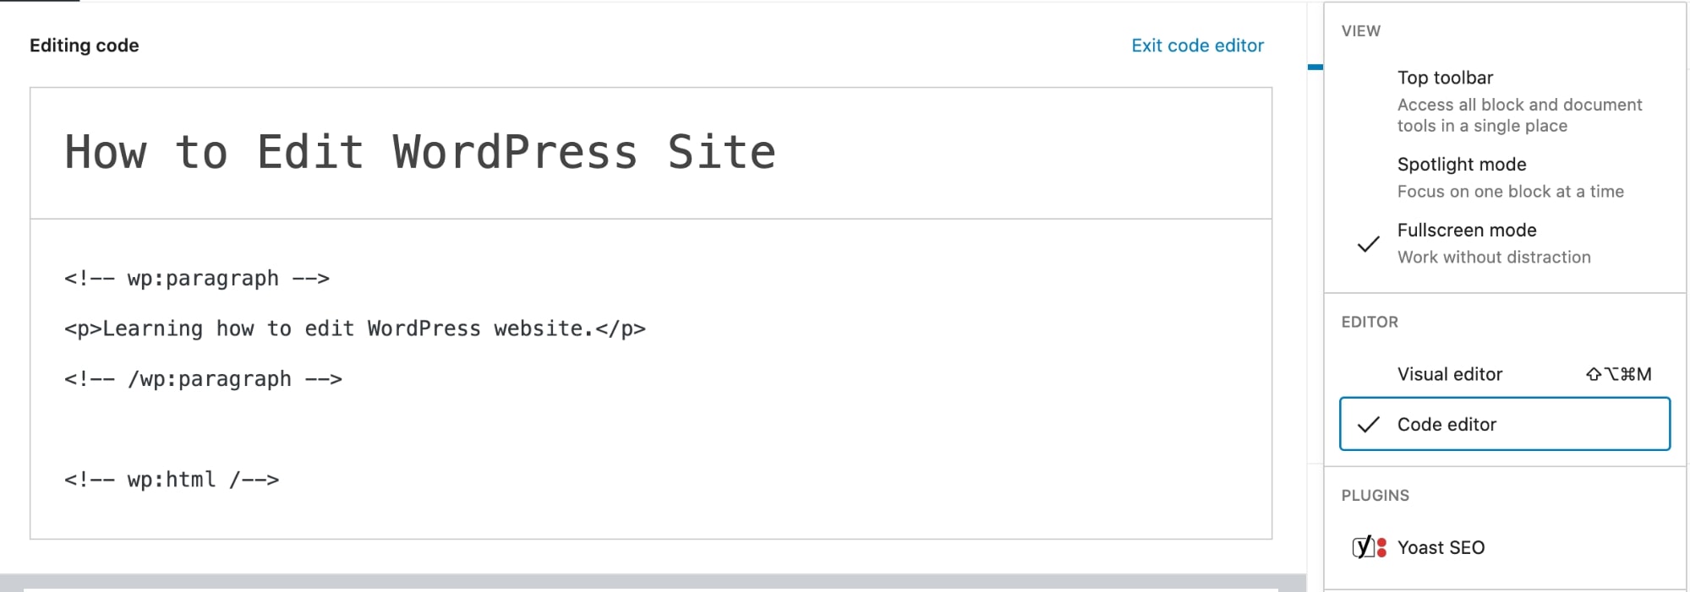Click the Yoast SEO plugin label
The height and width of the screenshot is (592, 1690).
1440,546
